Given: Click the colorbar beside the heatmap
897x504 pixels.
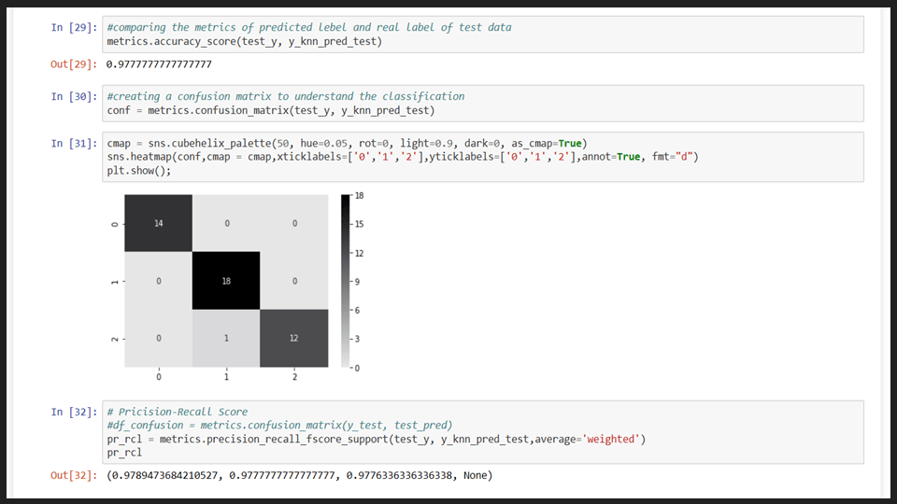Looking at the screenshot, I should pyautogui.click(x=345, y=281).
